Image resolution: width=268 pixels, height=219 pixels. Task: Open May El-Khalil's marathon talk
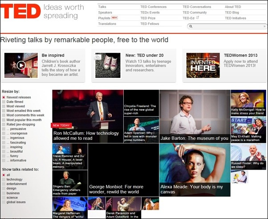(x=248, y=130)
